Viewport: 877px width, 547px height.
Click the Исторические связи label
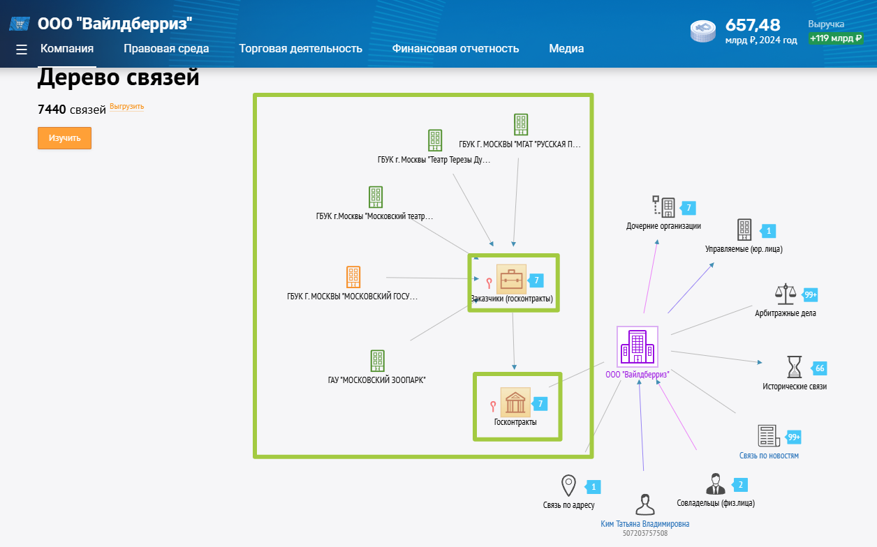click(795, 387)
